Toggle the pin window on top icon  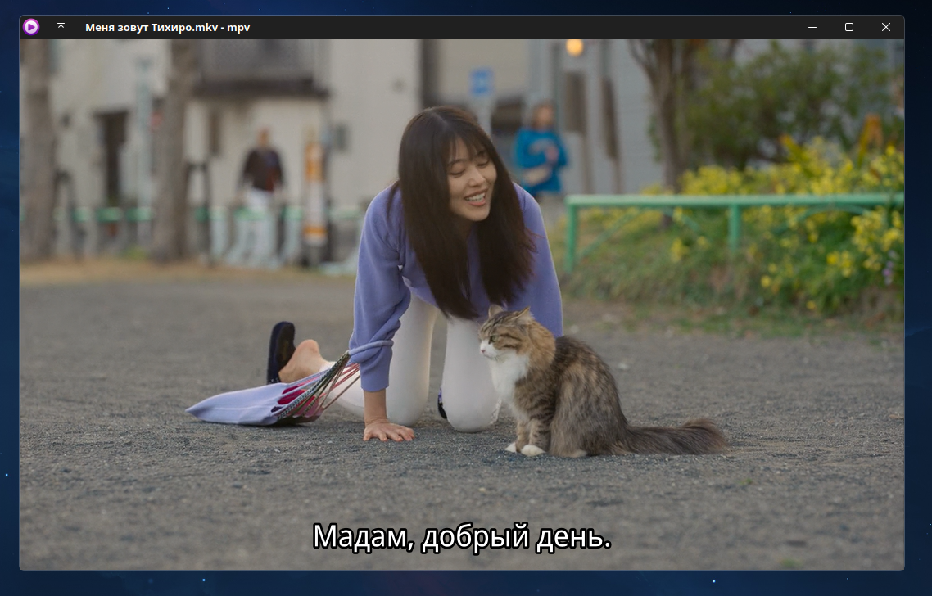pos(61,27)
